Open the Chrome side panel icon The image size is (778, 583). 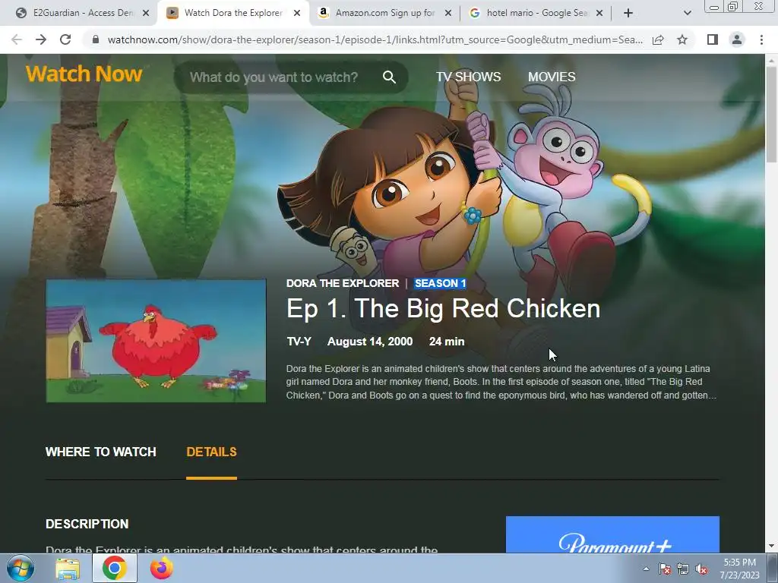click(713, 39)
